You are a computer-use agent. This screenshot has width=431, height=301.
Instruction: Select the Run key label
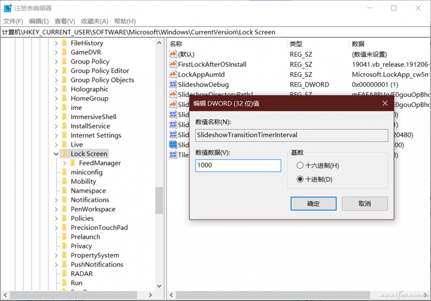click(x=77, y=283)
